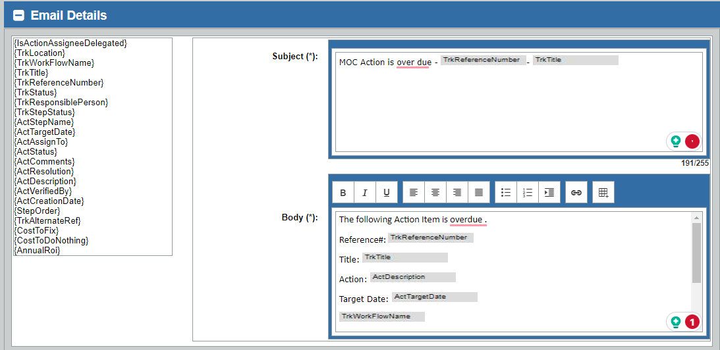The width and height of the screenshot is (720, 350).
Task: Select {ActTargetDate} in placeholder list
Action: tap(45, 132)
